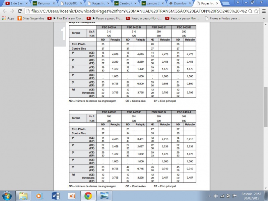Click the 3,481 ratio value
The image size is (268, 201).
pos(140,139)
